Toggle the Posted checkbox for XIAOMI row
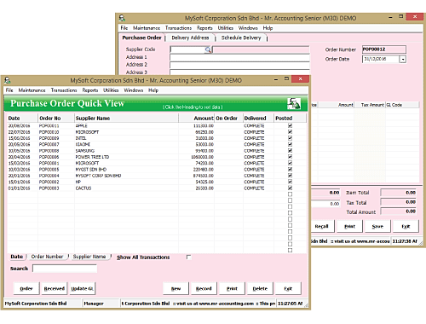Screen dimensions: 426x324 point(290,144)
